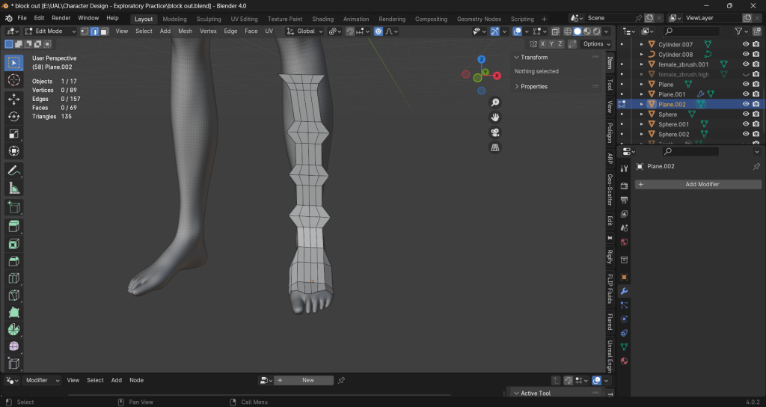The width and height of the screenshot is (766, 407).
Task: Enable vertex select mode
Action: (x=85, y=31)
